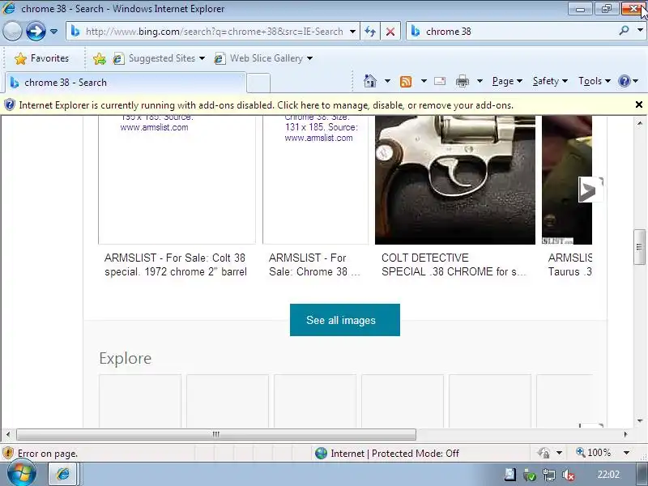Open the Tools menu
Screen dimensions: 648x486
point(595,81)
